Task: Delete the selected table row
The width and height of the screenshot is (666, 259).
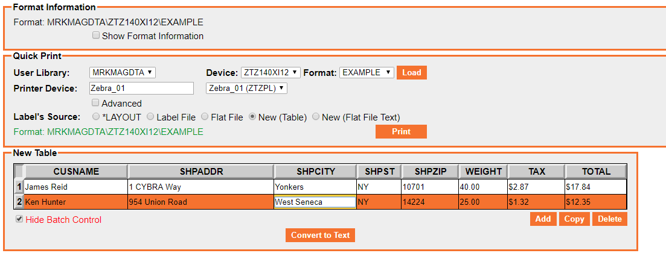Action: pyautogui.click(x=609, y=219)
